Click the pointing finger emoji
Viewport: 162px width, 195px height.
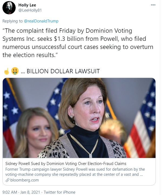(x=6, y=71)
